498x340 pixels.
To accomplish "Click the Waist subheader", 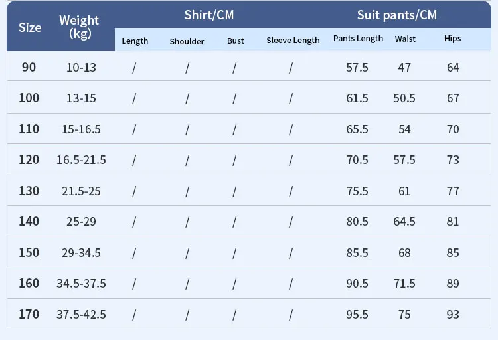I will (x=405, y=39).
